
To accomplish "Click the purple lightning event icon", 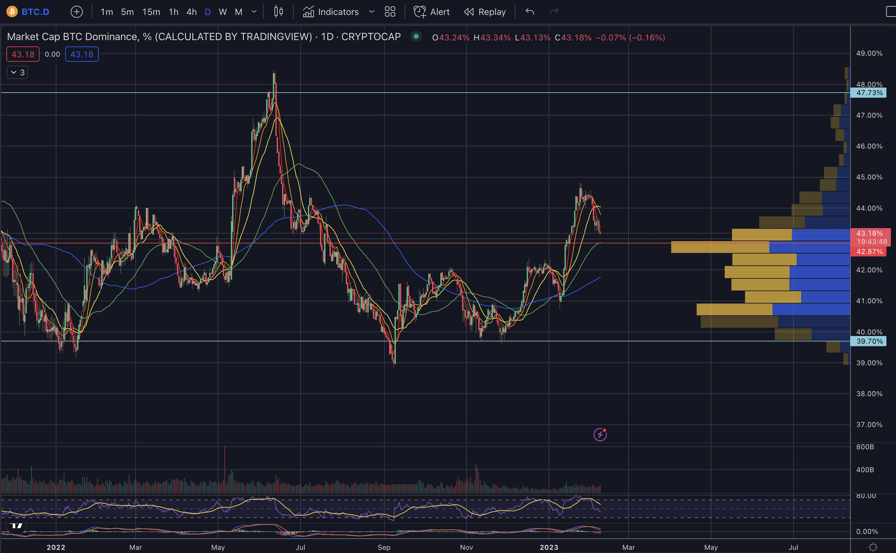I will point(600,435).
